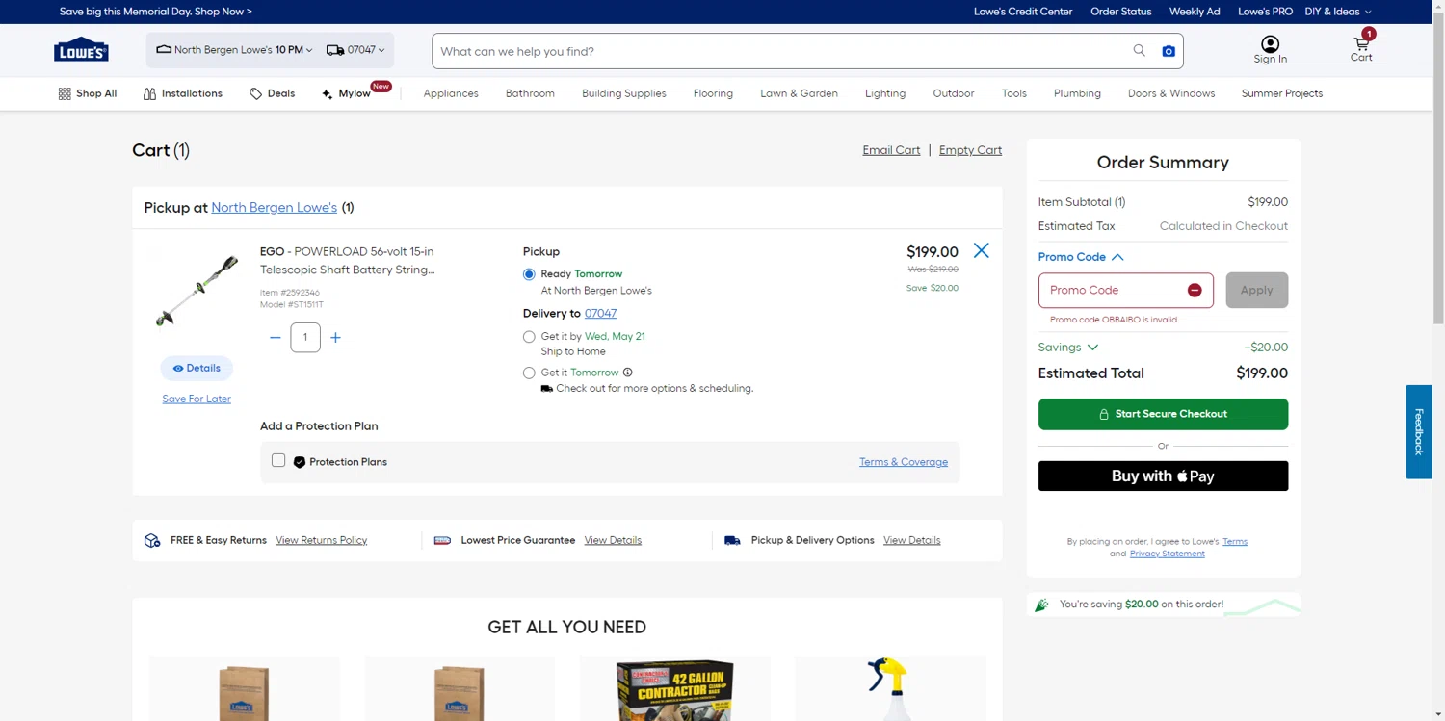This screenshot has width=1445, height=721.
Task: Open the Cart icon in header
Action: click(1361, 44)
